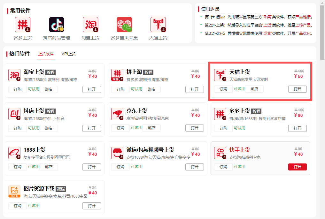Image resolution: width=325 pixels, height=219 pixels.
Task: Click the 抖店商品管理 TikTok-style icon
Action: coord(56,25)
